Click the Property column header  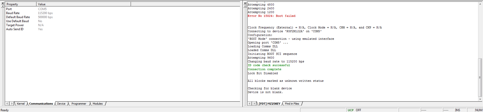point(21,4)
